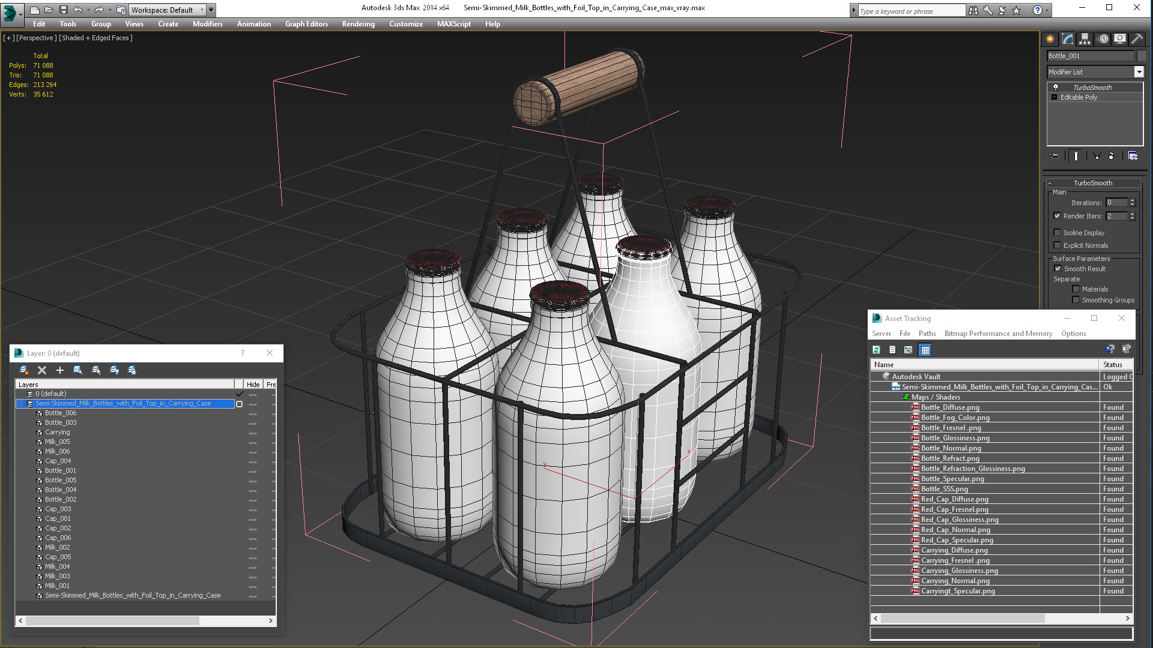1153x648 pixels.
Task: Click the Save File floppy icon
Action: coord(63,10)
